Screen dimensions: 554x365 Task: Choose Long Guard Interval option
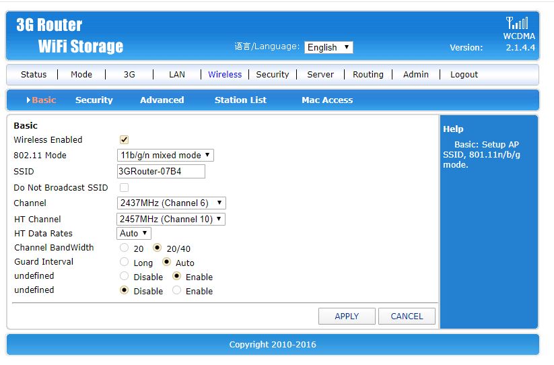click(x=125, y=262)
